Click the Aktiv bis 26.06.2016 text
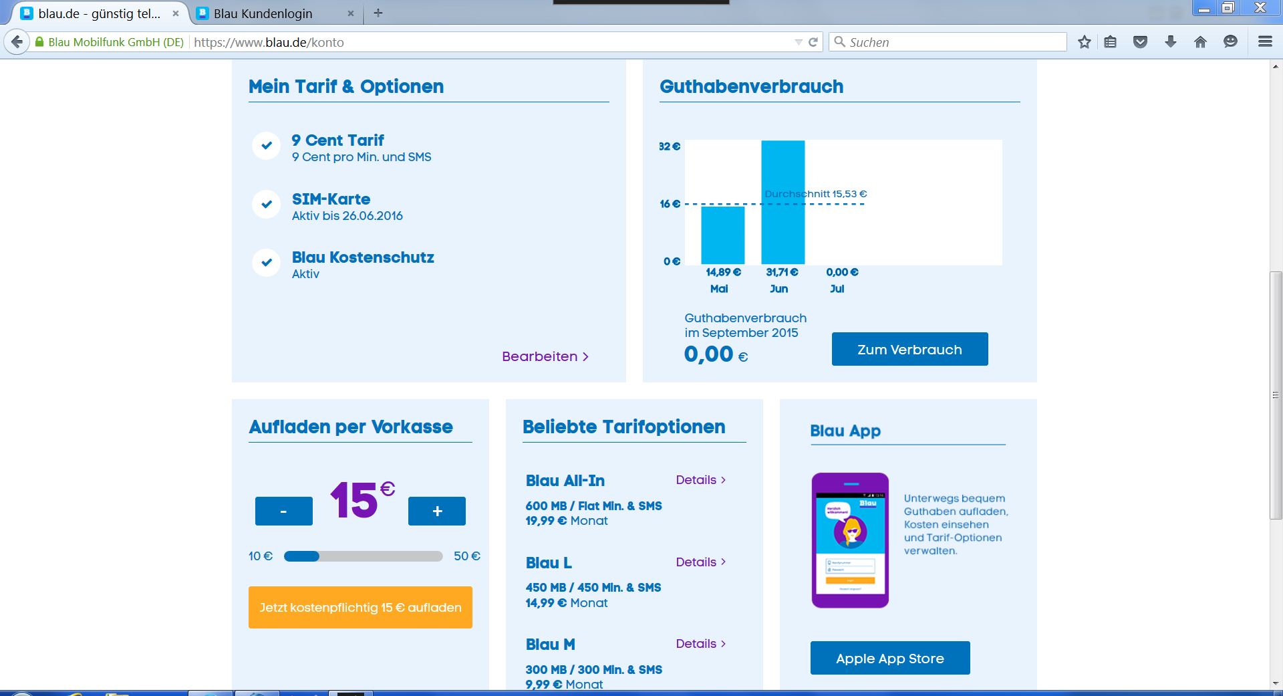 (347, 216)
